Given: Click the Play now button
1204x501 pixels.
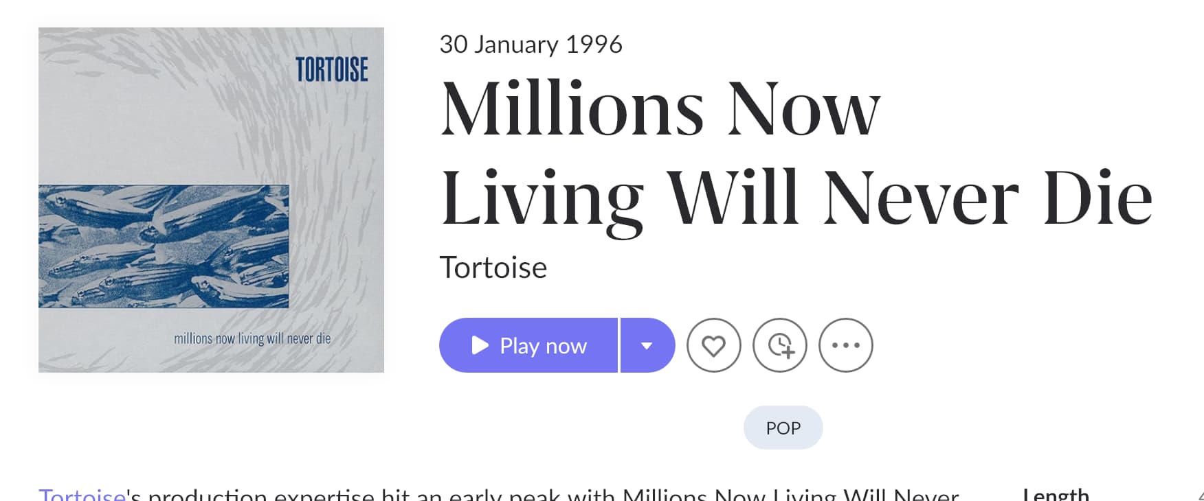Looking at the screenshot, I should [x=528, y=345].
